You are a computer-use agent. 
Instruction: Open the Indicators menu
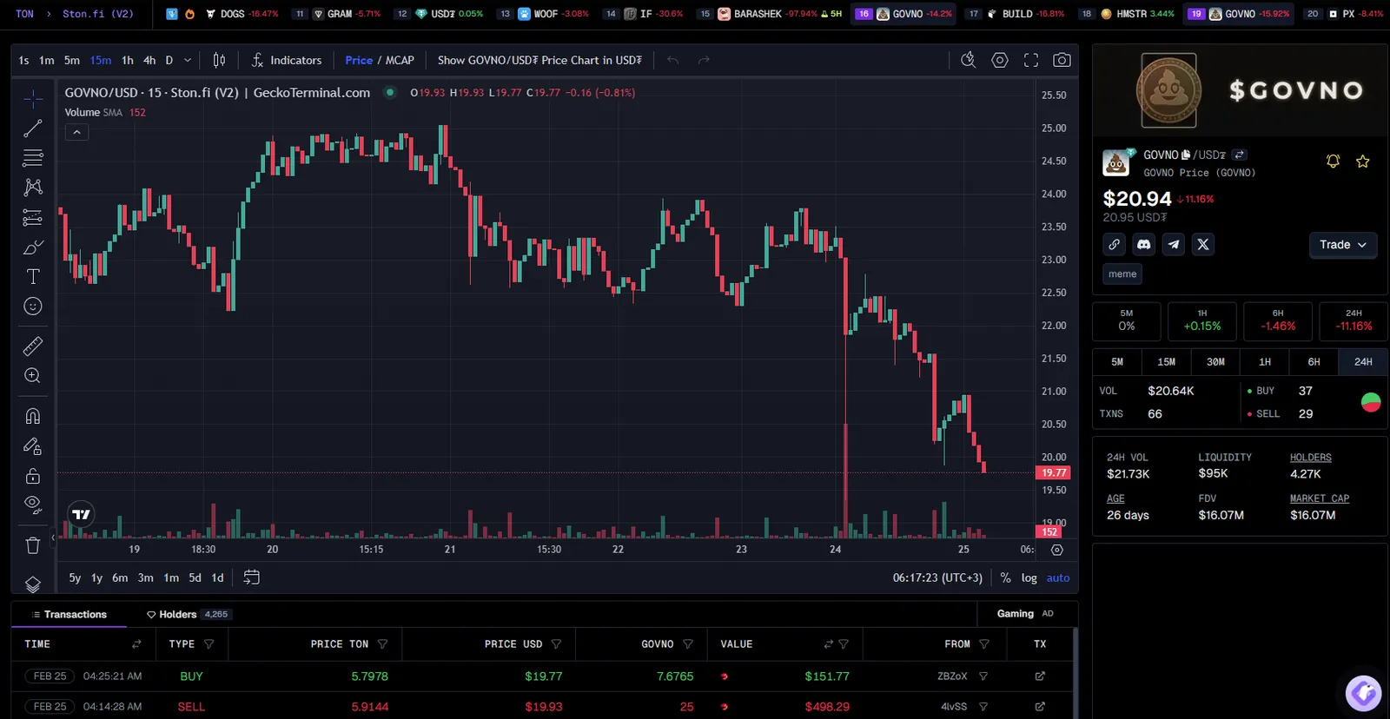click(x=287, y=60)
